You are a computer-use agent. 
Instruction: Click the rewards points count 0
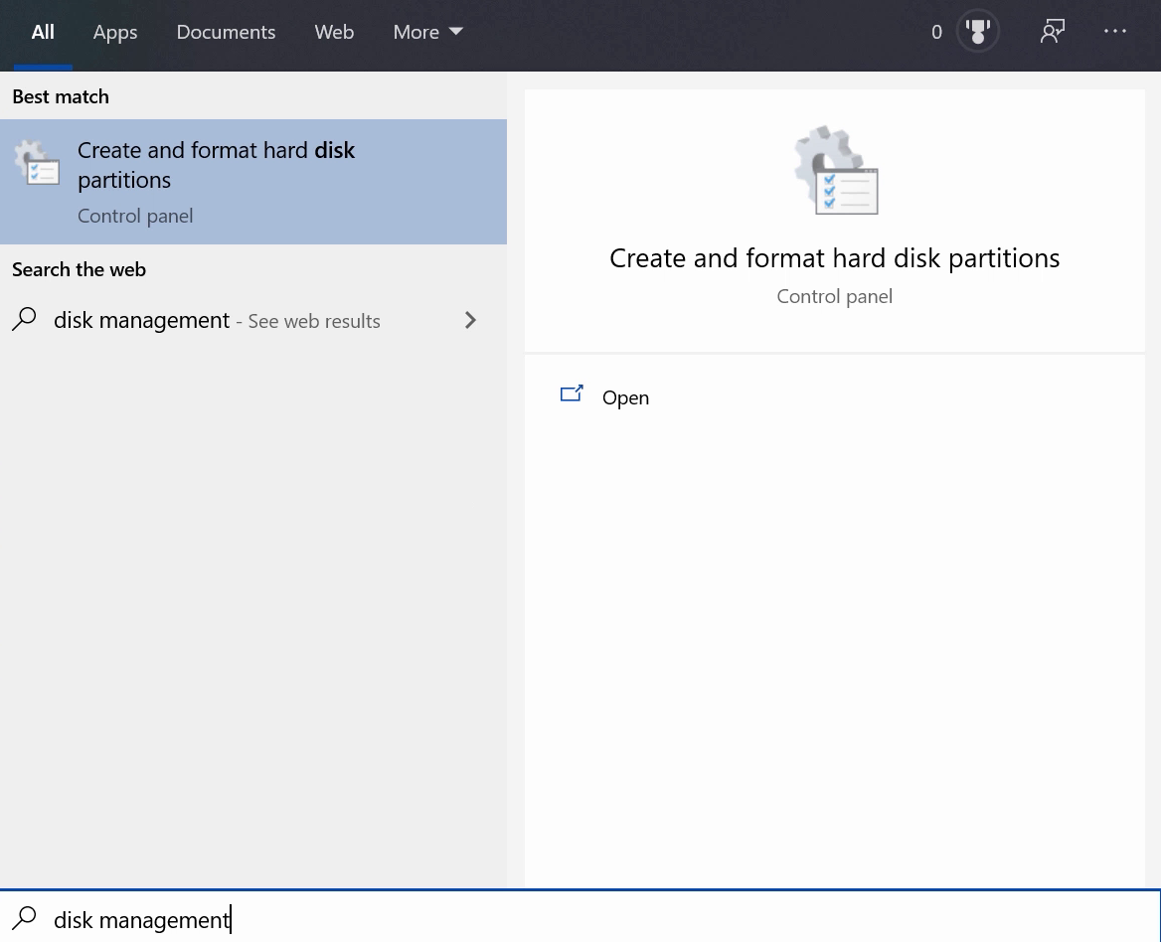click(x=936, y=32)
